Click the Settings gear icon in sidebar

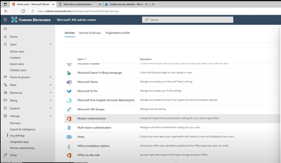(x=5, y=116)
